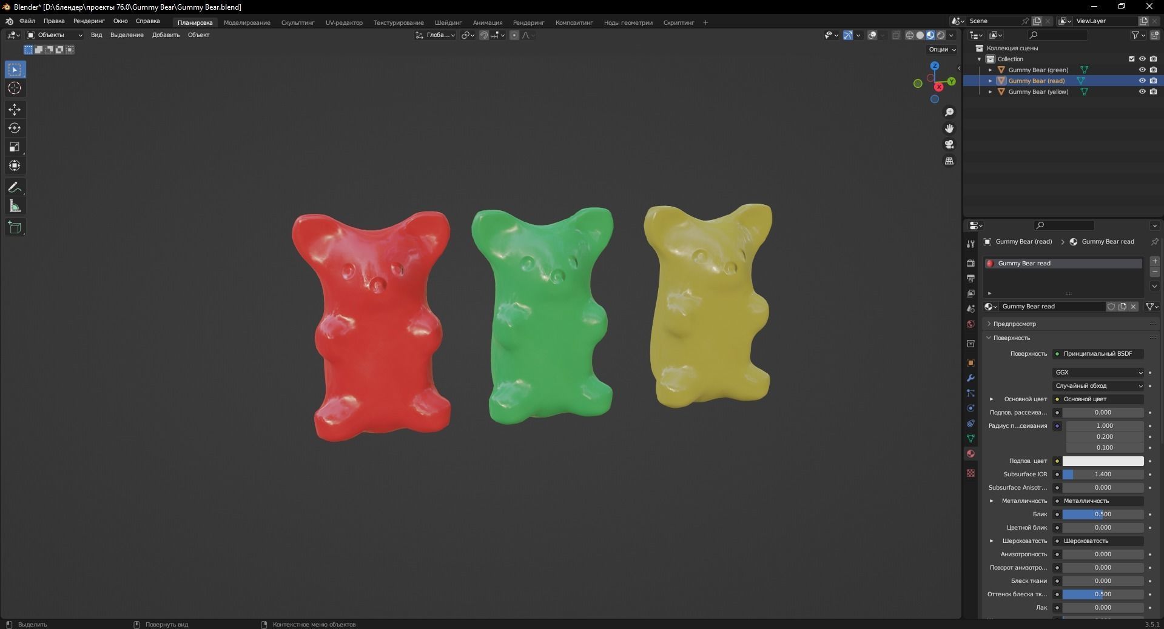
Task: Open the File menu
Action: 27,21
